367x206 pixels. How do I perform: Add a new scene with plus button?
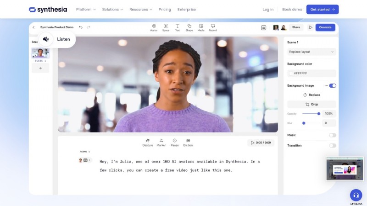[40, 68]
